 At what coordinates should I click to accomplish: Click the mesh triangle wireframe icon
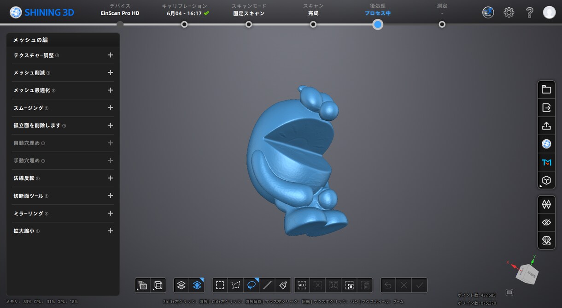(x=546, y=204)
